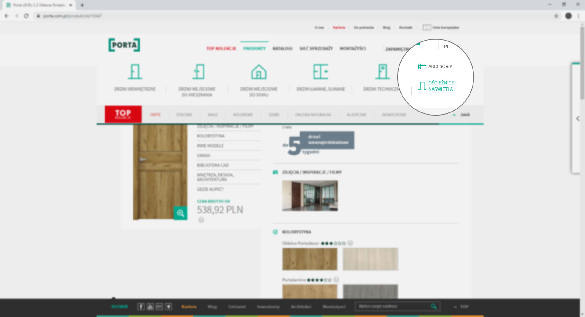
Task: Select the grey Portalamino swatch
Action: pyautogui.click(x=370, y=291)
